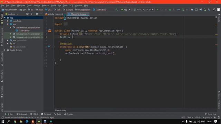This screenshot has height=124, width=221.
Task: Click the Project panel horizontal scrollbar
Action: pos(20,111)
